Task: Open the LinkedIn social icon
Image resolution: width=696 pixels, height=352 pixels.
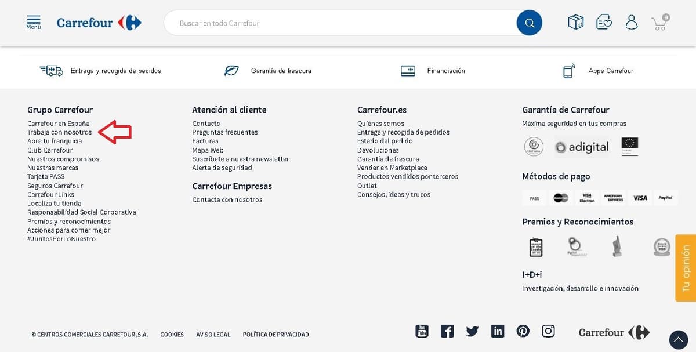Action: [x=498, y=331]
